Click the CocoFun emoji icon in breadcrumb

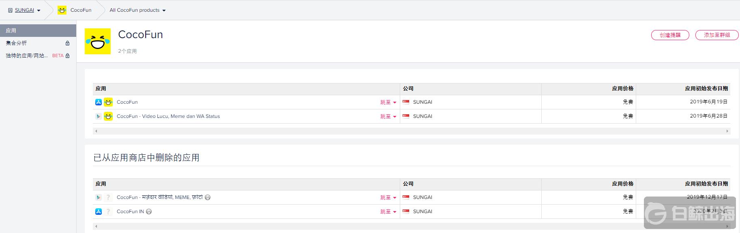tap(62, 10)
